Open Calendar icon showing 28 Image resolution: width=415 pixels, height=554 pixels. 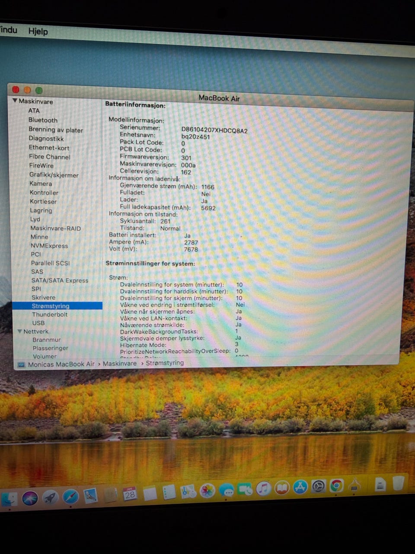pos(130,494)
